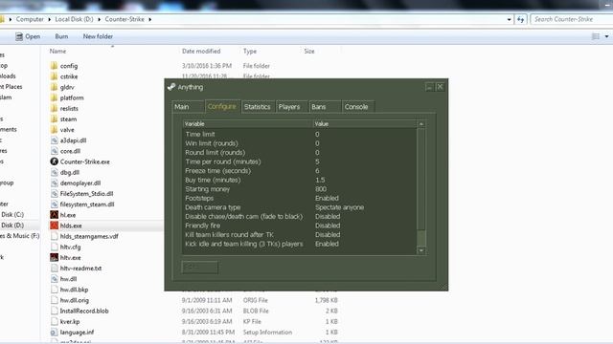This screenshot has height=344, width=613.
Task: Click the Variable column header
Action: pyautogui.click(x=247, y=123)
